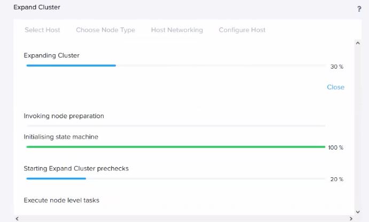This screenshot has width=369, height=222.
Task: Select the Configure Host step
Action: [242, 30]
